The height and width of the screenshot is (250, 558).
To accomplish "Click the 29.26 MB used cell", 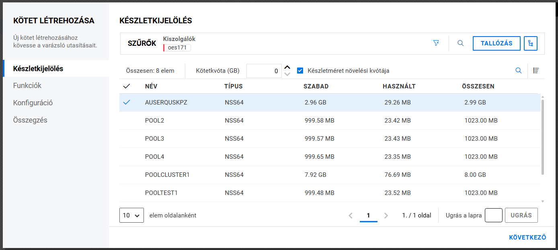I will click(x=398, y=102).
